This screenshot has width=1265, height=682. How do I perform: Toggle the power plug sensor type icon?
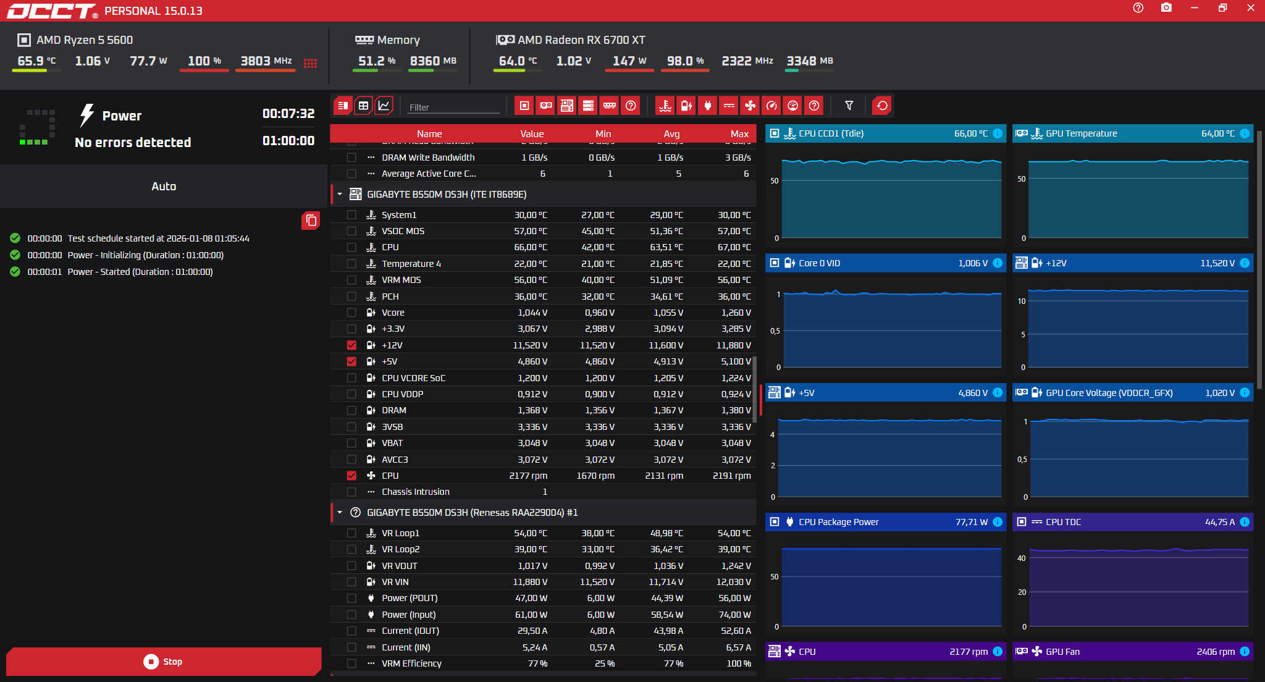click(x=708, y=106)
